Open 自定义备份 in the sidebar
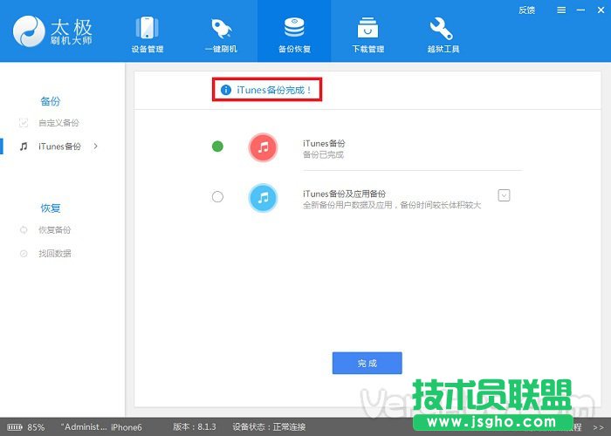This screenshot has height=436, width=611. 58,123
